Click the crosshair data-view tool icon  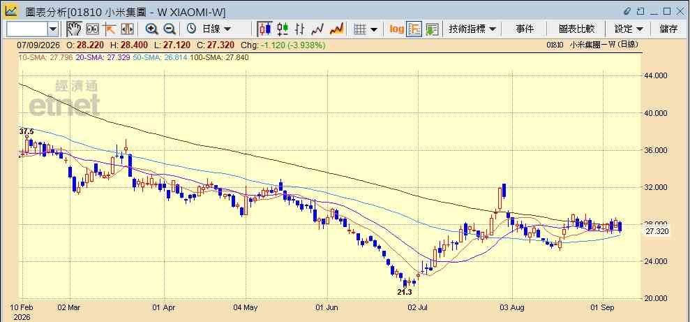tap(93, 29)
